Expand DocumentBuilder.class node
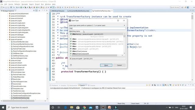195x110 pixels. [x=10, y=42]
